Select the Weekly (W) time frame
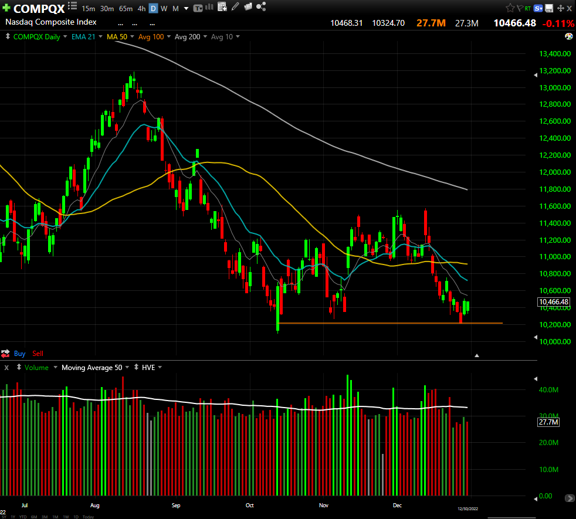 [x=164, y=8]
